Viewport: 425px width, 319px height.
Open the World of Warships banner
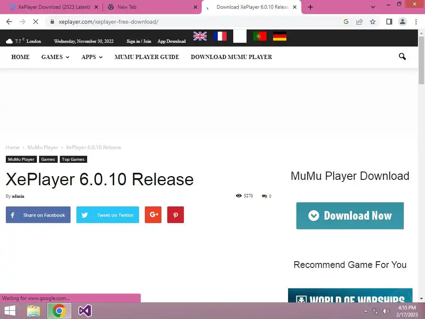pos(350,295)
